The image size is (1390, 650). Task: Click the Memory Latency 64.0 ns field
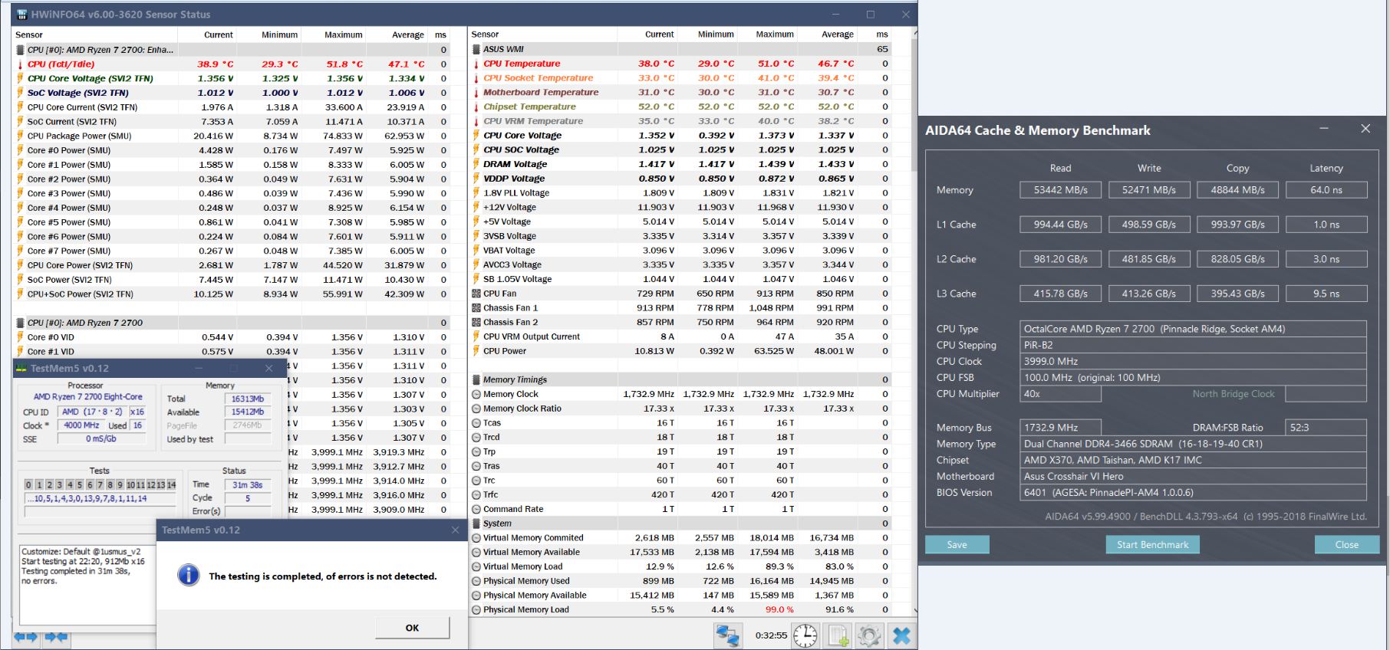(x=1326, y=190)
